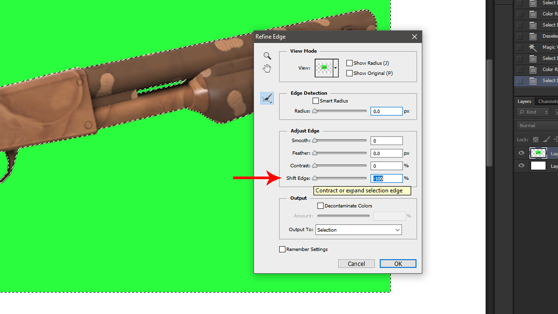Click the Cancel button
The height and width of the screenshot is (314, 558).
pos(356,264)
